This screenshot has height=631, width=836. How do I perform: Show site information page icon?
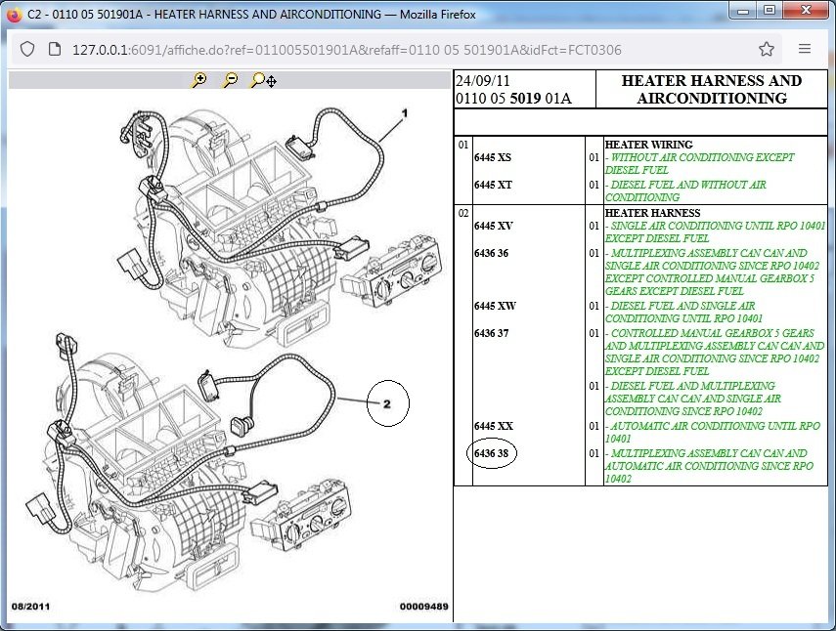[55, 50]
